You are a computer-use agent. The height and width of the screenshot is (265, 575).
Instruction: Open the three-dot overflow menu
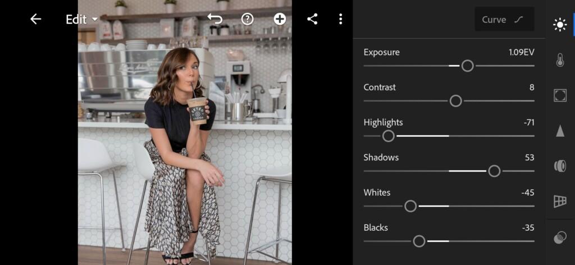pos(341,19)
